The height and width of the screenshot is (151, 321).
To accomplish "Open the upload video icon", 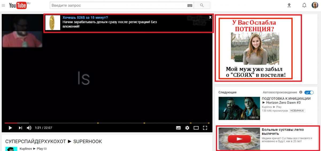I will coord(289,5).
